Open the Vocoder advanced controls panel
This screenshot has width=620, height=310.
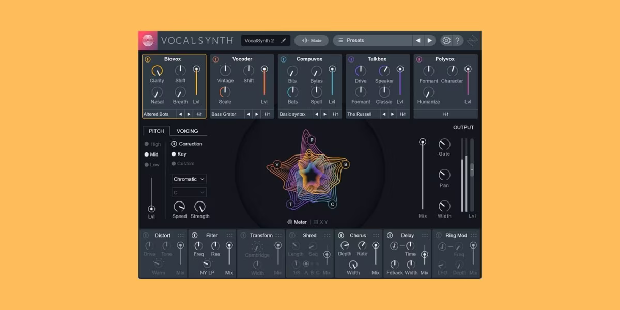pos(267,114)
